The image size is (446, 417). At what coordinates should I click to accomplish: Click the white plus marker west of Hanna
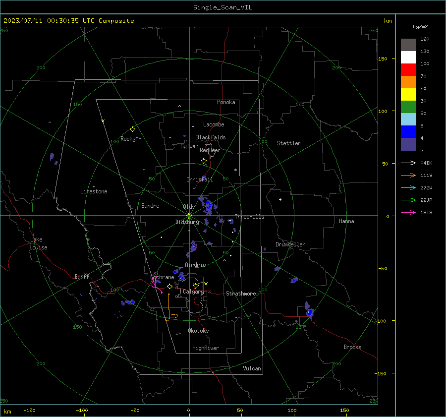click(280, 199)
